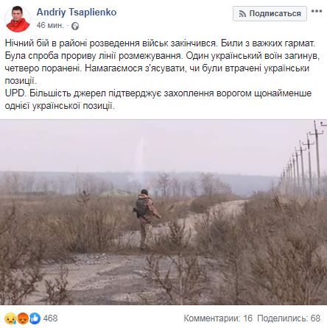Click the soldier figure in the photo

(x=147, y=219)
